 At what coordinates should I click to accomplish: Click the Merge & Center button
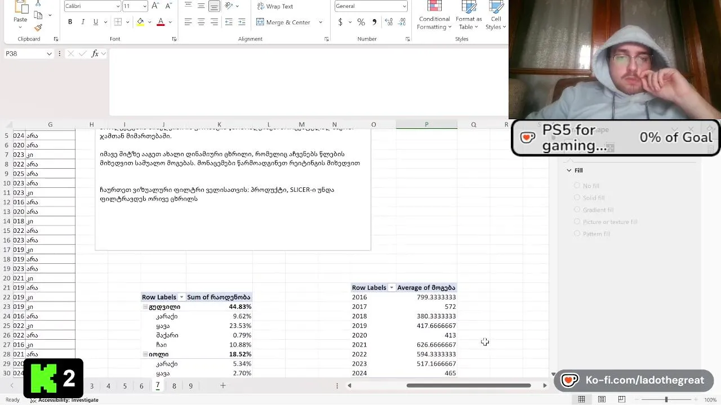click(283, 22)
